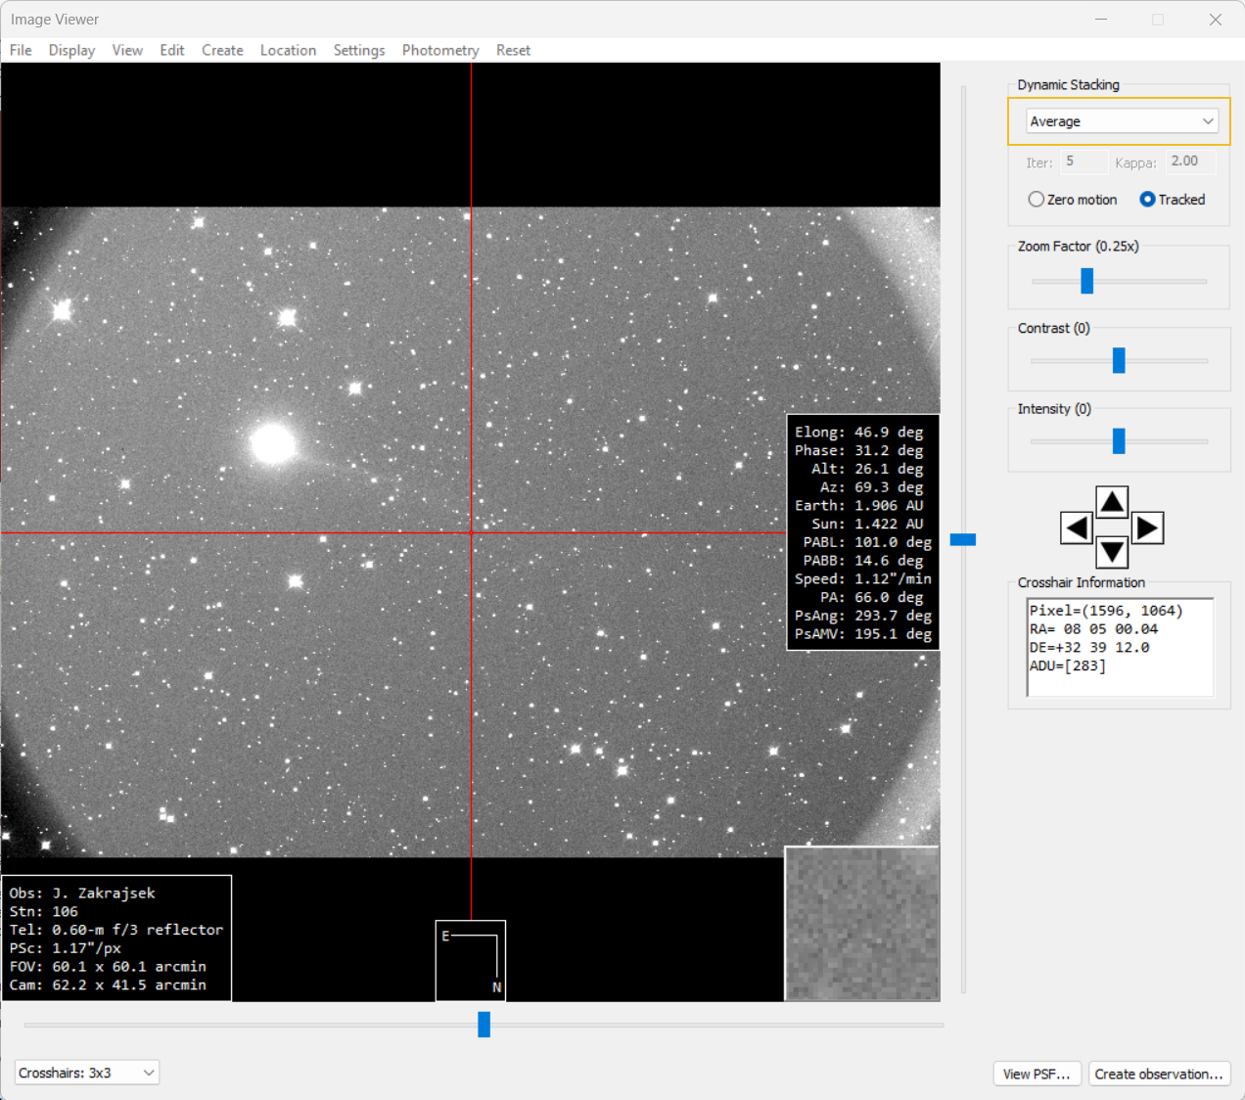
Task: Minimize the Image Viewer window
Action: 1101,20
